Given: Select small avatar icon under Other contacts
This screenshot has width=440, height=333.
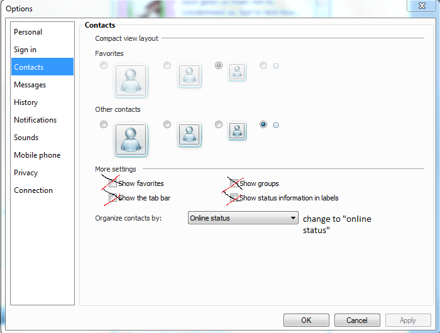Looking at the screenshot, I should coord(237,131).
